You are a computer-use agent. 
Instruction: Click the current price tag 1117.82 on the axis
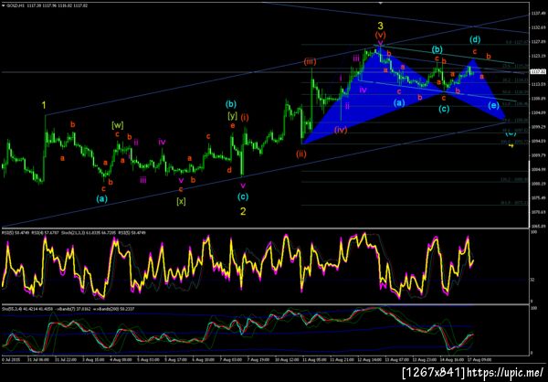537,71
